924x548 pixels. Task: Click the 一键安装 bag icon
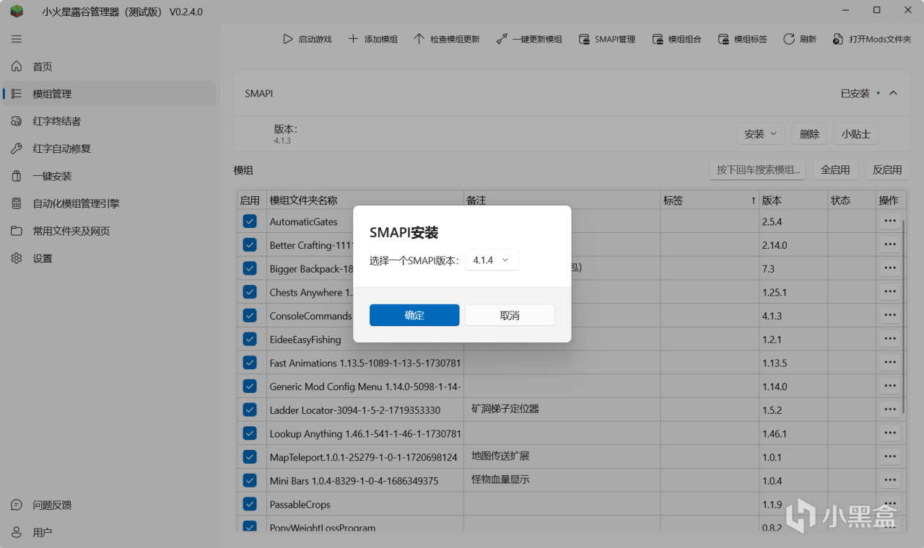[17, 176]
